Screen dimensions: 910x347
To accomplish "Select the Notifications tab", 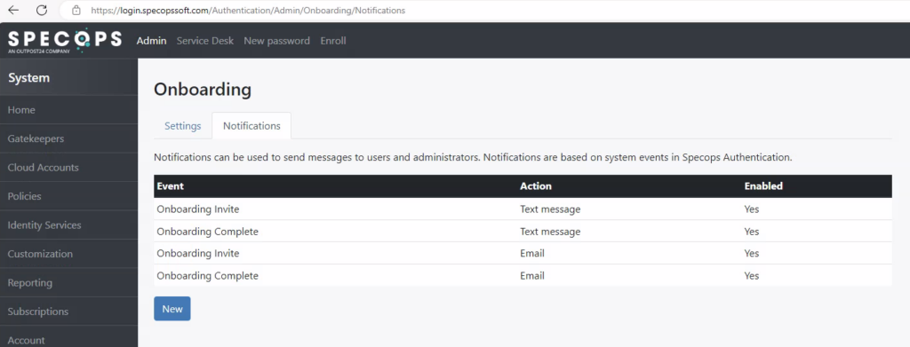I will click(x=251, y=126).
